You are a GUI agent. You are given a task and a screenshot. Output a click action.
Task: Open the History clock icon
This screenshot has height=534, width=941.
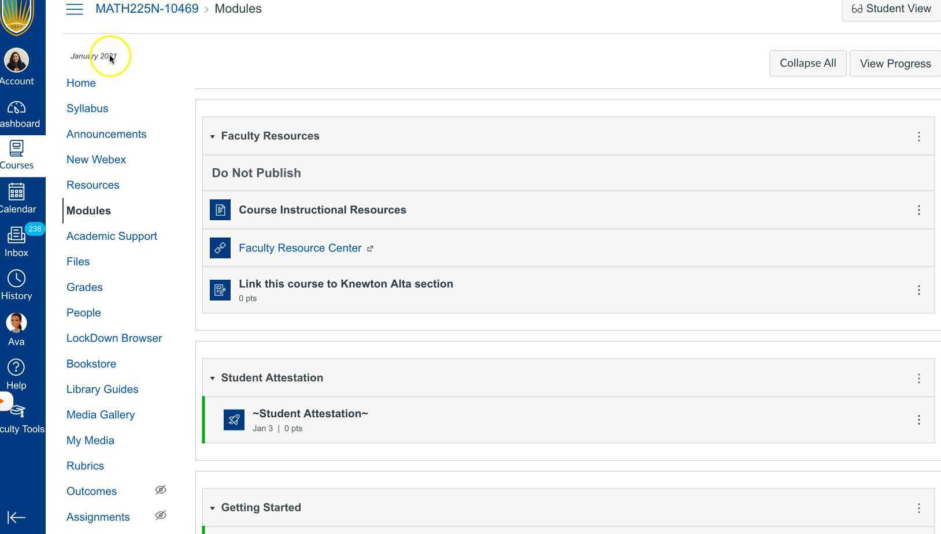pyautogui.click(x=17, y=279)
